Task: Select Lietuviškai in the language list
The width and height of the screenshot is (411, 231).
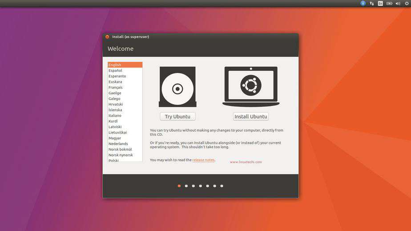Action: click(125, 132)
